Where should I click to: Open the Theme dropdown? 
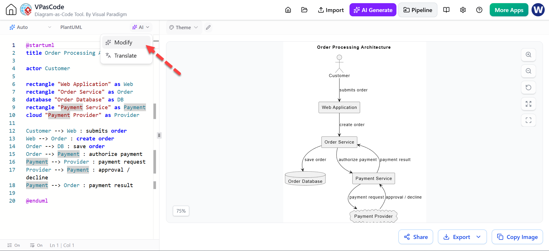183,28
